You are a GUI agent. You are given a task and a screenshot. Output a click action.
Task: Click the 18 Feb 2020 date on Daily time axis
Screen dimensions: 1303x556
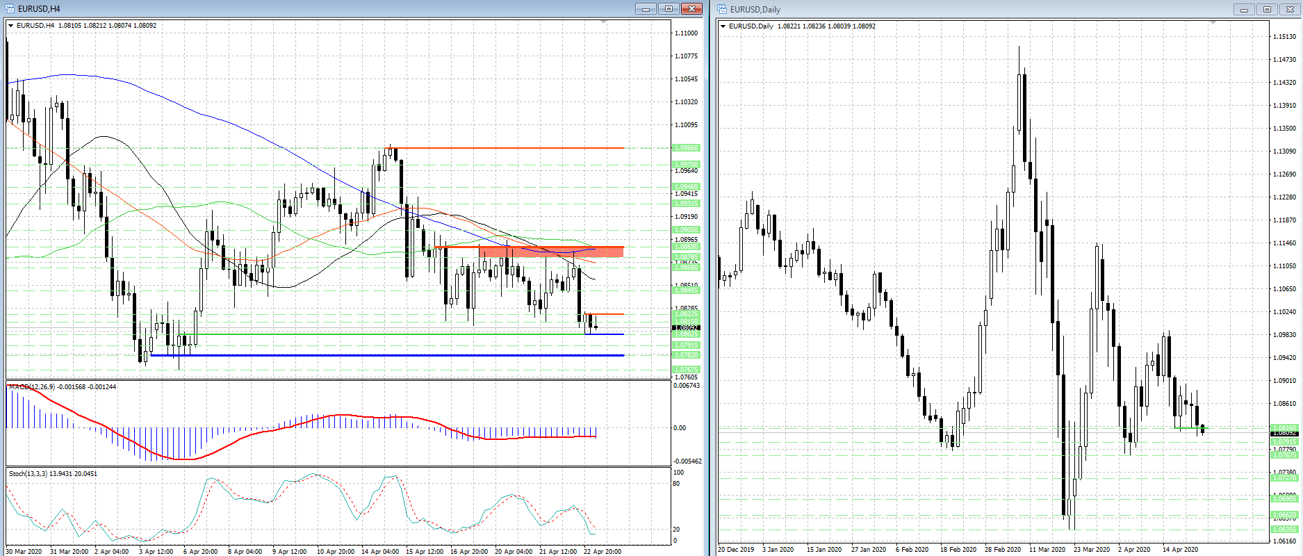tap(958, 550)
